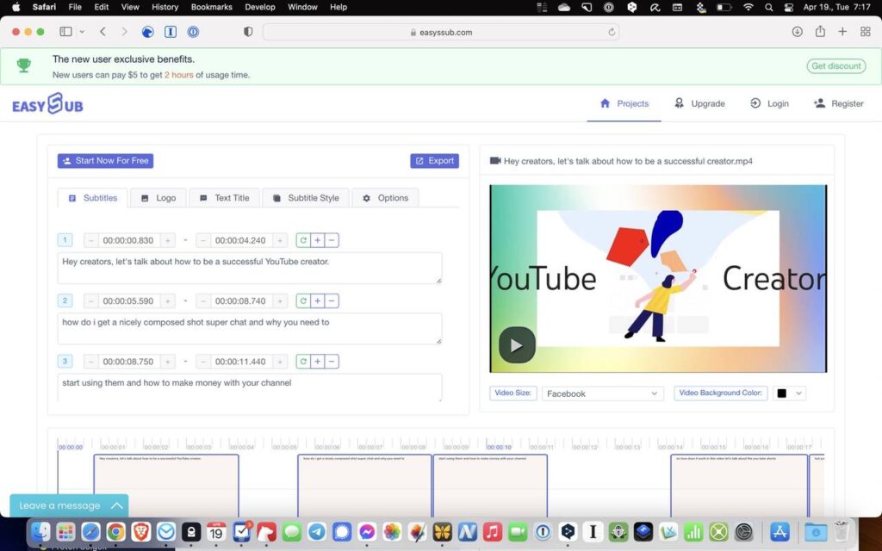Open the Projects tab
This screenshot has width=882, height=551.
(x=624, y=103)
